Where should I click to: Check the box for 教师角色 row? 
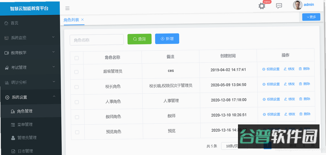click(77, 117)
